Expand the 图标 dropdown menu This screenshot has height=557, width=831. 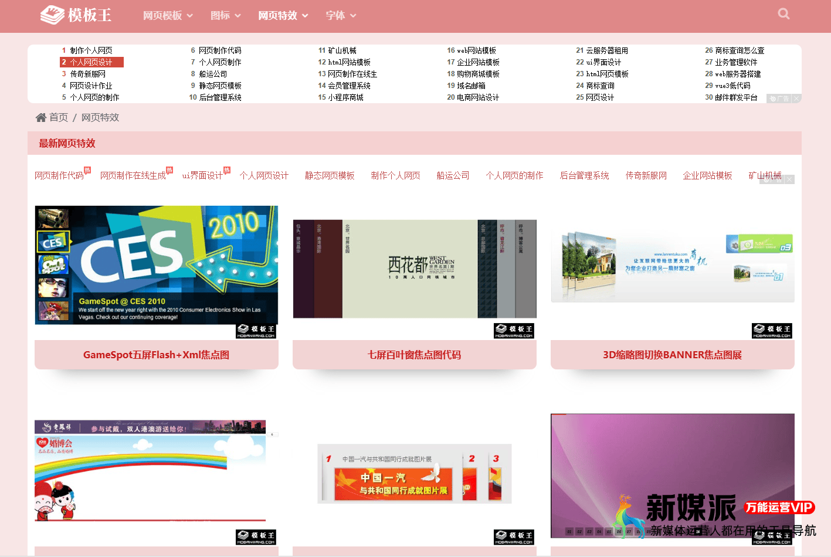[x=225, y=16]
